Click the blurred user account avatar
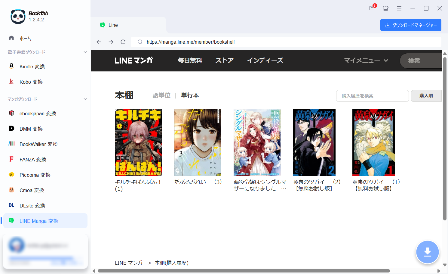Viewport: 448px width, 274px height. 17,245
